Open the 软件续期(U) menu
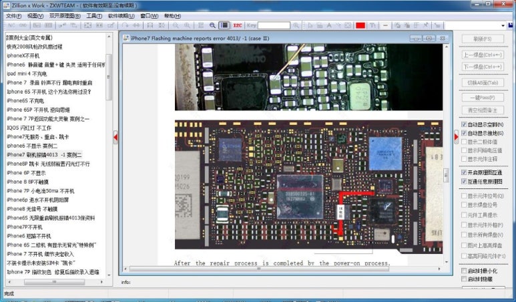 point(121,16)
